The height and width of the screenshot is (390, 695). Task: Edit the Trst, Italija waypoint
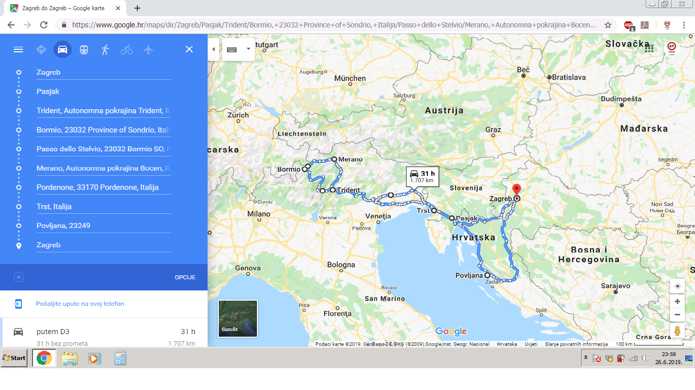click(103, 207)
